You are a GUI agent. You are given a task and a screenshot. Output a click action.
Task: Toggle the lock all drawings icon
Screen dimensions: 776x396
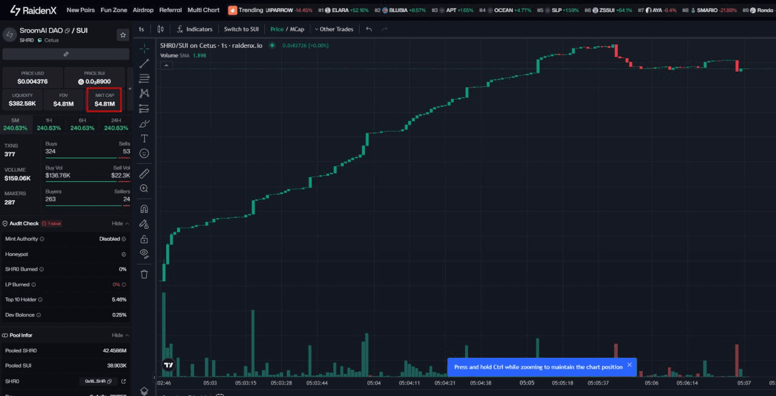(x=144, y=239)
